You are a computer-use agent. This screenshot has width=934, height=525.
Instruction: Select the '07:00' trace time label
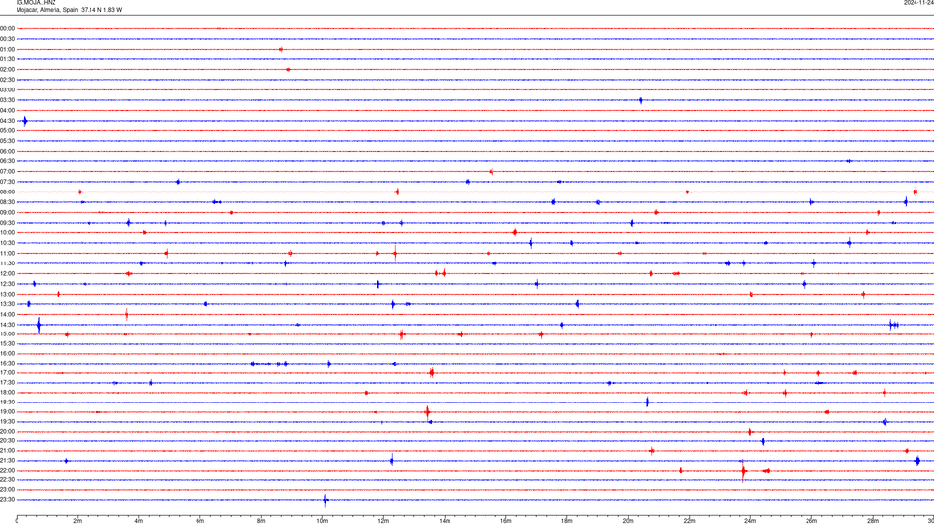[x=7, y=171]
